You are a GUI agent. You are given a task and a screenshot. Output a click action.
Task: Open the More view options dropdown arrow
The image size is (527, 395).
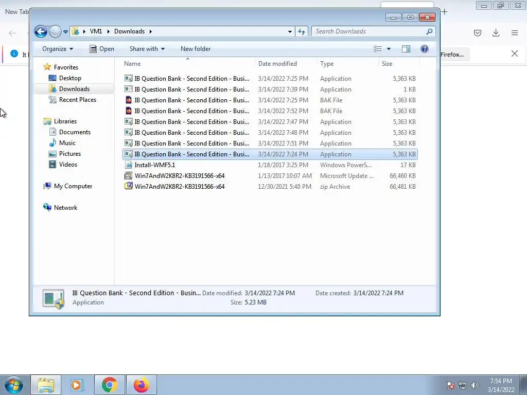pos(389,49)
